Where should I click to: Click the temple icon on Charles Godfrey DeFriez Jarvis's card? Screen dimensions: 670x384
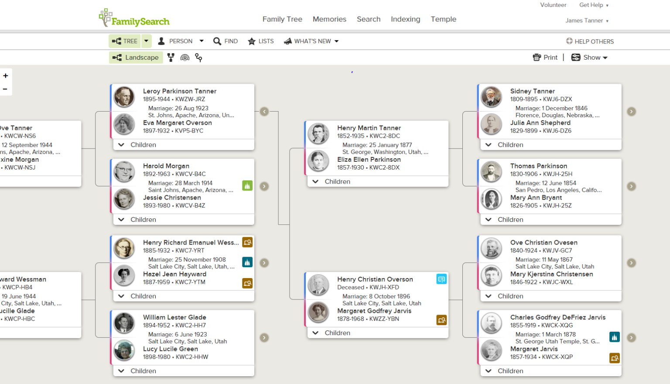coord(614,337)
